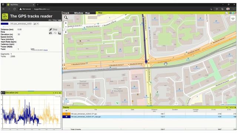This screenshot has width=237, height=133.
Task: Click the Elevation chart area
Action: (x=32, y=112)
